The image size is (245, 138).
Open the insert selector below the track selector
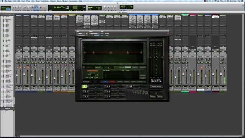(x=82, y=35)
